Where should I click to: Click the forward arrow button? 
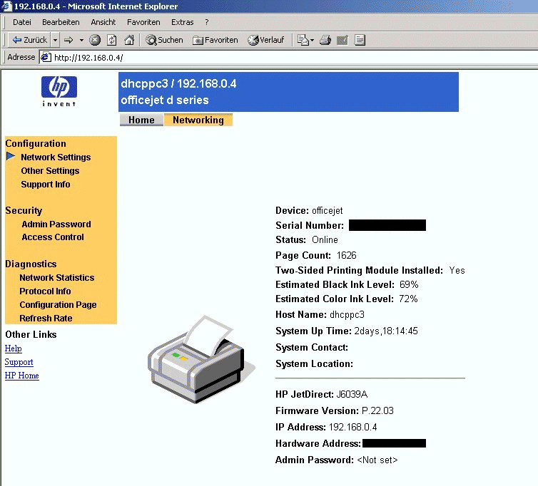point(68,40)
